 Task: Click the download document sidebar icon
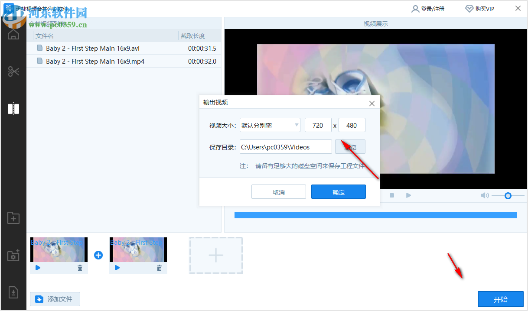[x=13, y=292]
